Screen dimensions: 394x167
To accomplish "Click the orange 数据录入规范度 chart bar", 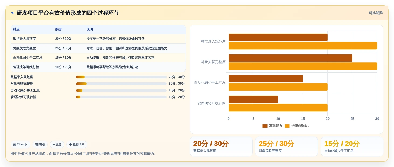I will pyautogui.click(x=303, y=46).
